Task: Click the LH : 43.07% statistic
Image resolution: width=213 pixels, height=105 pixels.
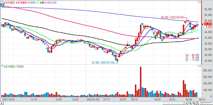Action: [192, 55]
